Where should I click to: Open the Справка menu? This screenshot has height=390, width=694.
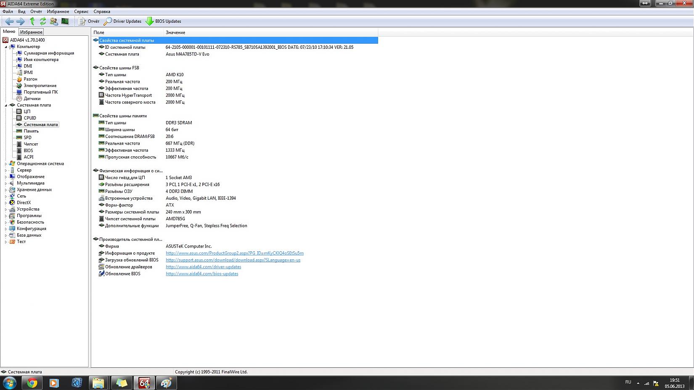[102, 11]
